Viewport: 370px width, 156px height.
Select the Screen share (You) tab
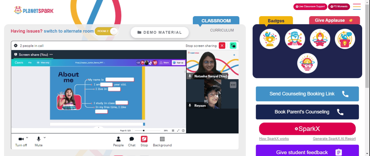pos(33,55)
